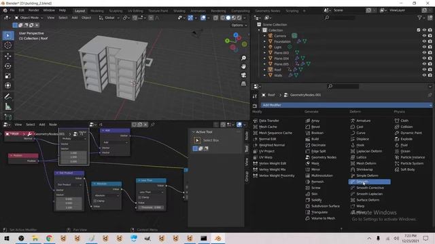Click the Windows Start button
435x244 pixels.
pyautogui.click(x=7, y=238)
